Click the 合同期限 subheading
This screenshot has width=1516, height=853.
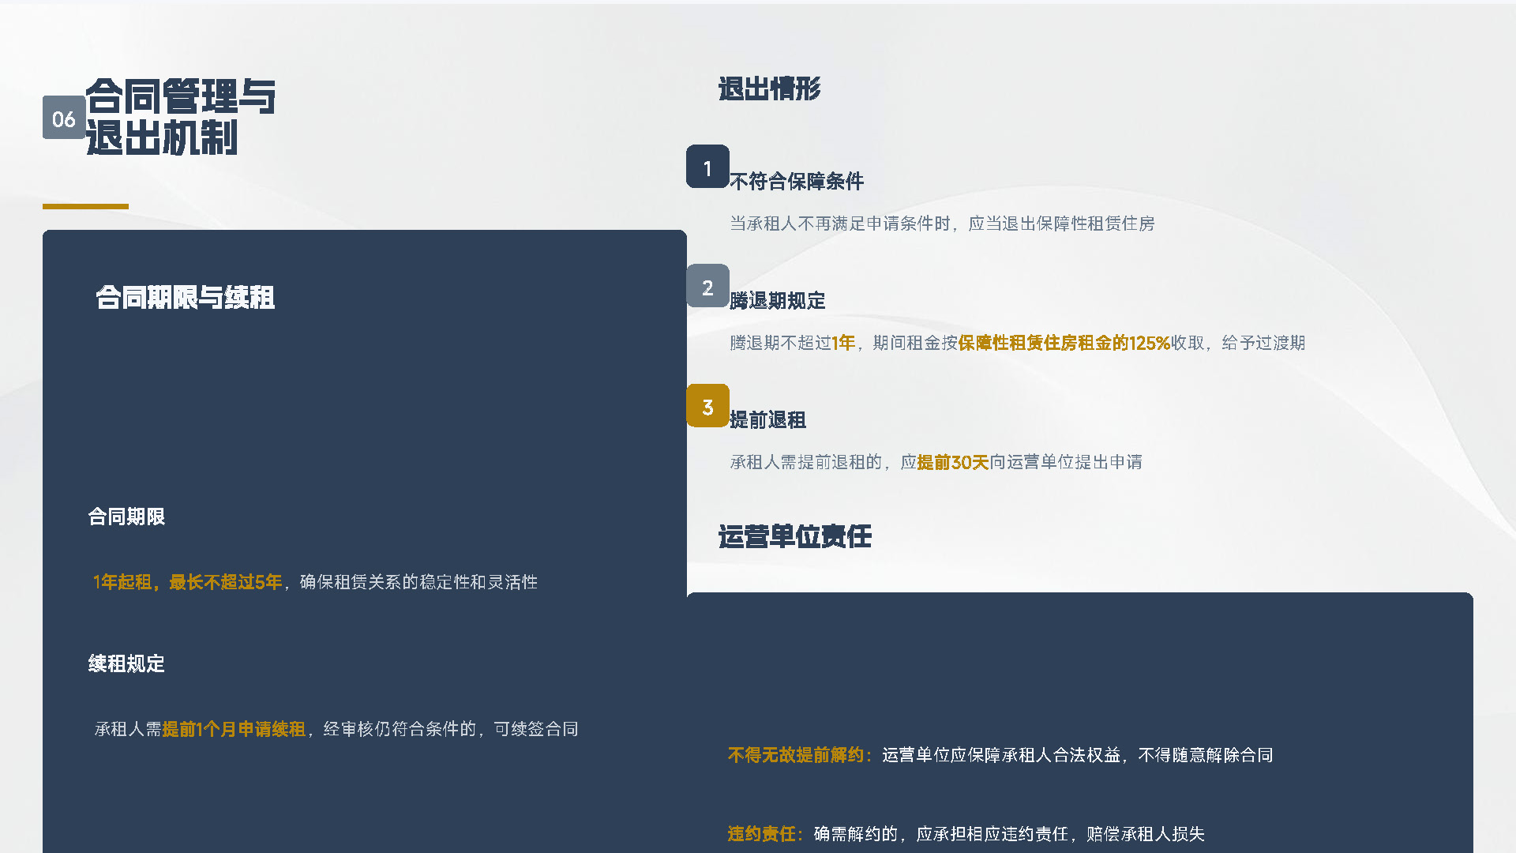point(126,517)
